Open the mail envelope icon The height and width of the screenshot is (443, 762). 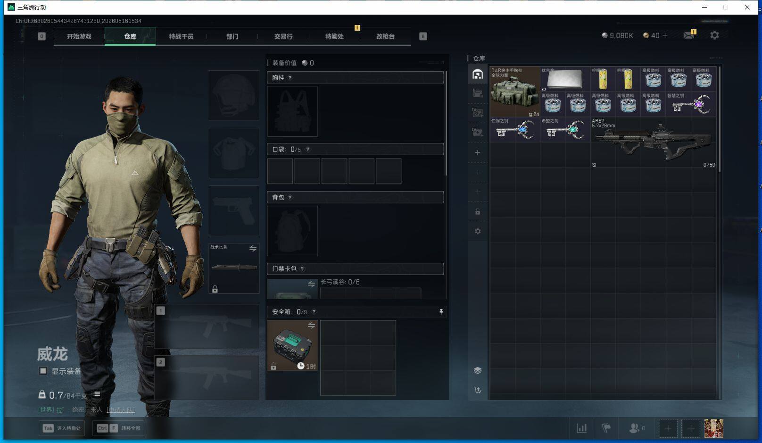tap(689, 35)
